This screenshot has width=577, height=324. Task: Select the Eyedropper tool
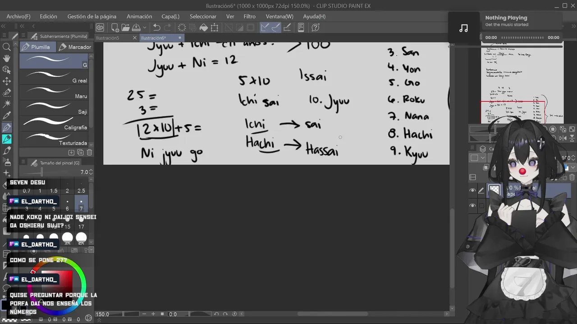[x=7, y=116]
